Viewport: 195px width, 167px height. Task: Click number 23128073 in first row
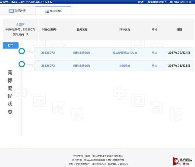tap(48, 53)
